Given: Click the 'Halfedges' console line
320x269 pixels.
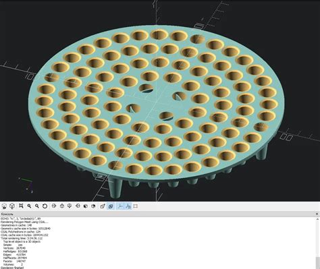Looking at the screenshot, I should tap(16, 251).
